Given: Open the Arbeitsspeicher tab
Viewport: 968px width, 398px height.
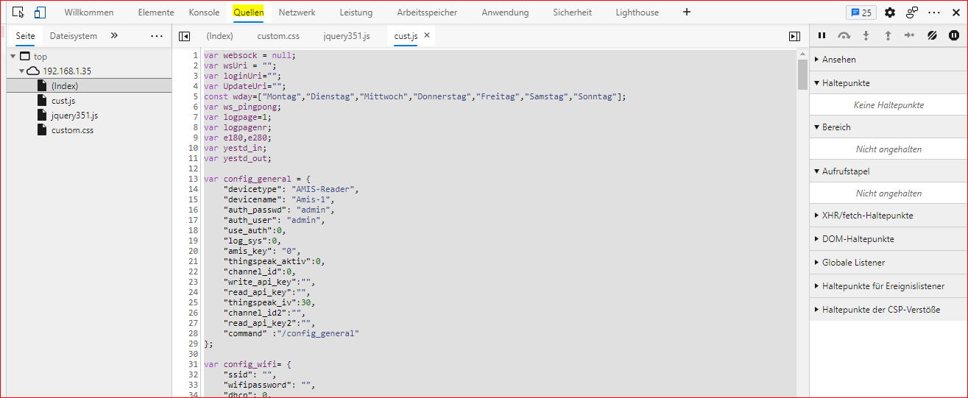Looking at the screenshot, I should pyautogui.click(x=427, y=13).
